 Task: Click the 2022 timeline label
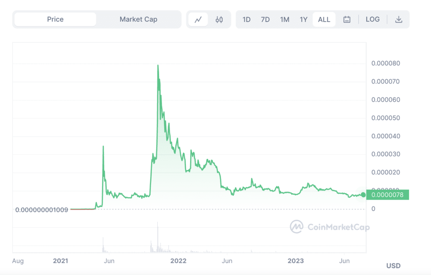click(x=178, y=261)
